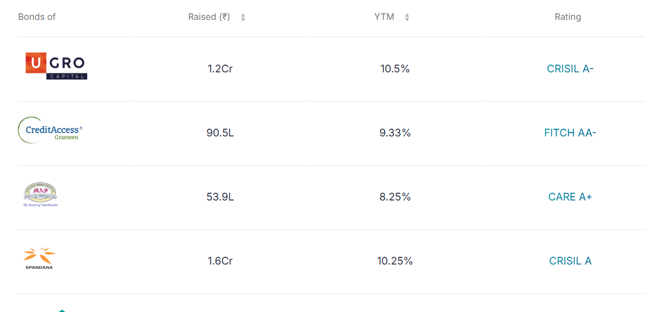Sort by Raised column arrows

click(243, 17)
